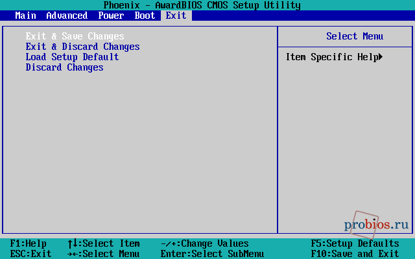Click the ESC:Exit hint

[30, 254]
